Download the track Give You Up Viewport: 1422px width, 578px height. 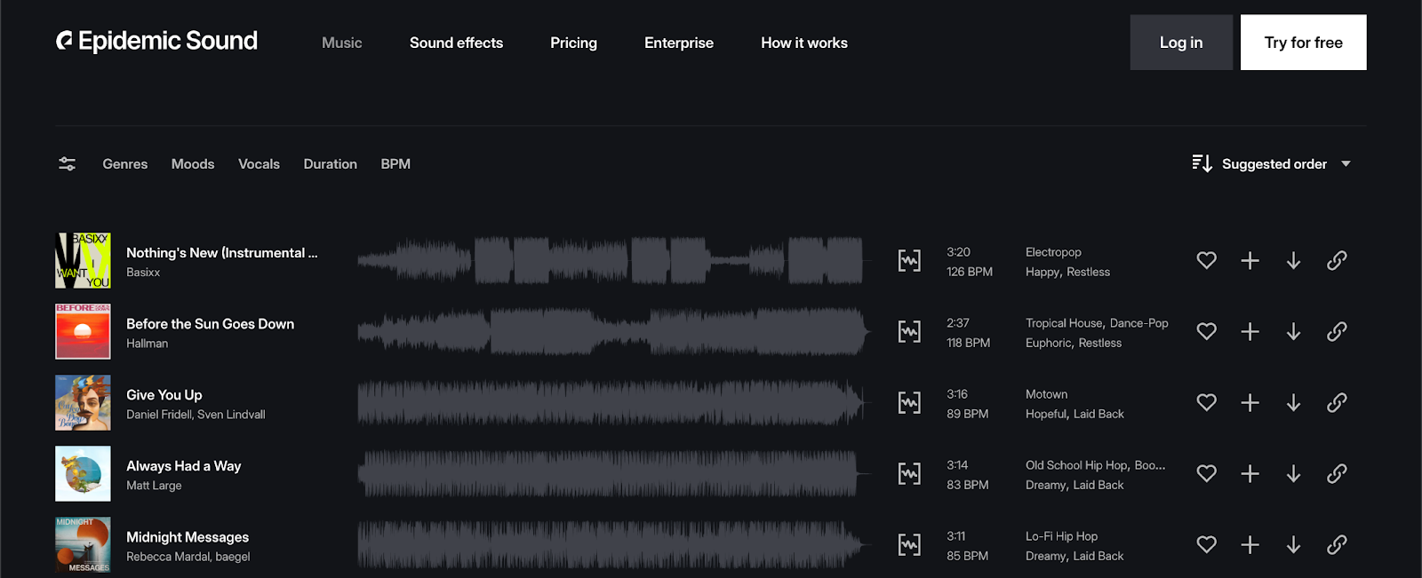[x=1293, y=402]
